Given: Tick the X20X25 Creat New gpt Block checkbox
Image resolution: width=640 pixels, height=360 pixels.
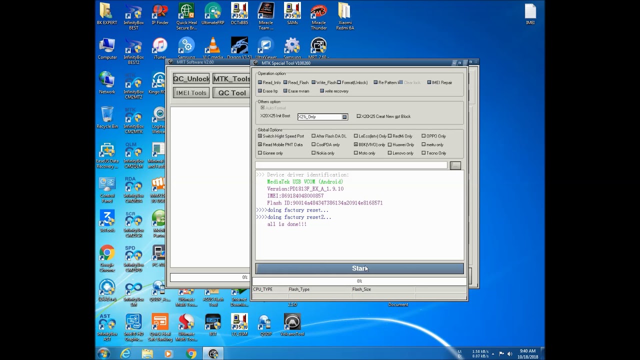Looking at the screenshot, I should (x=358, y=116).
